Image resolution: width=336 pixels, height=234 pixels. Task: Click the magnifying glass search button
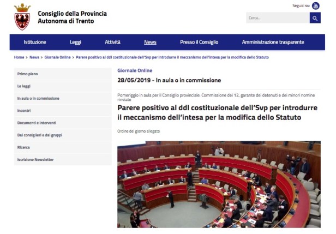click(315, 18)
